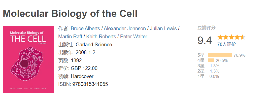The image size is (269, 100).
Task: Click the Molecular Biology of the Cell title
Action: click(x=70, y=14)
